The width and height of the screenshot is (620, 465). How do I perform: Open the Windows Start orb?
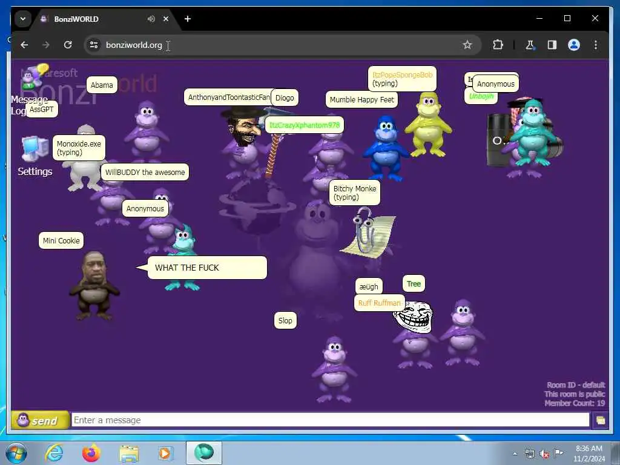(x=16, y=453)
